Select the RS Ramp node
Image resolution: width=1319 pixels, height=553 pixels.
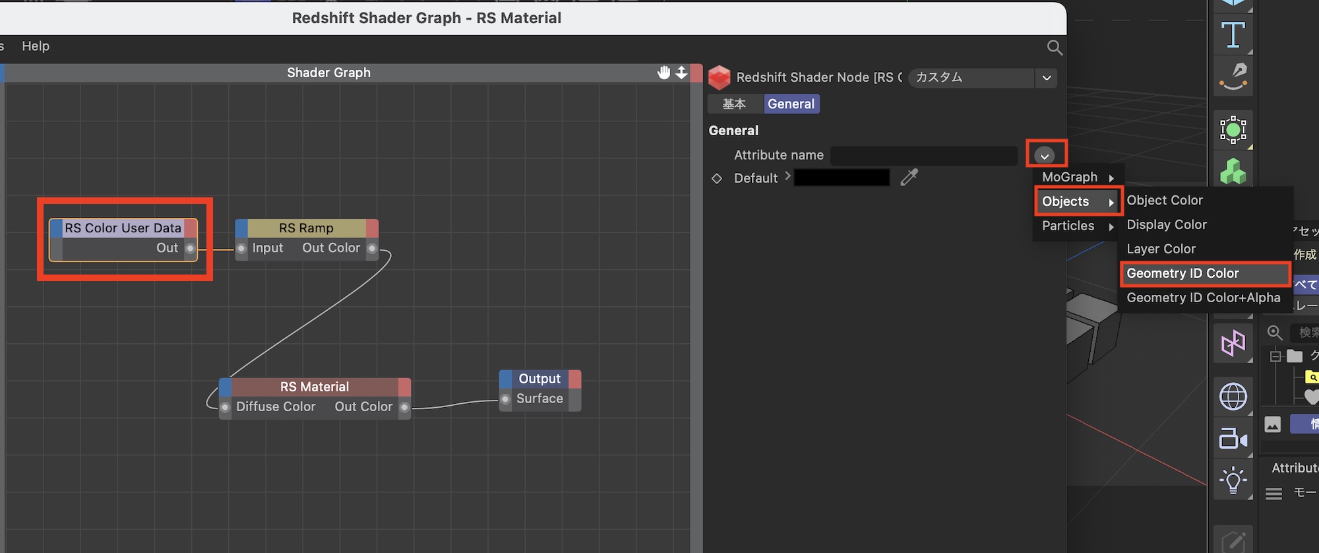tap(307, 228)
